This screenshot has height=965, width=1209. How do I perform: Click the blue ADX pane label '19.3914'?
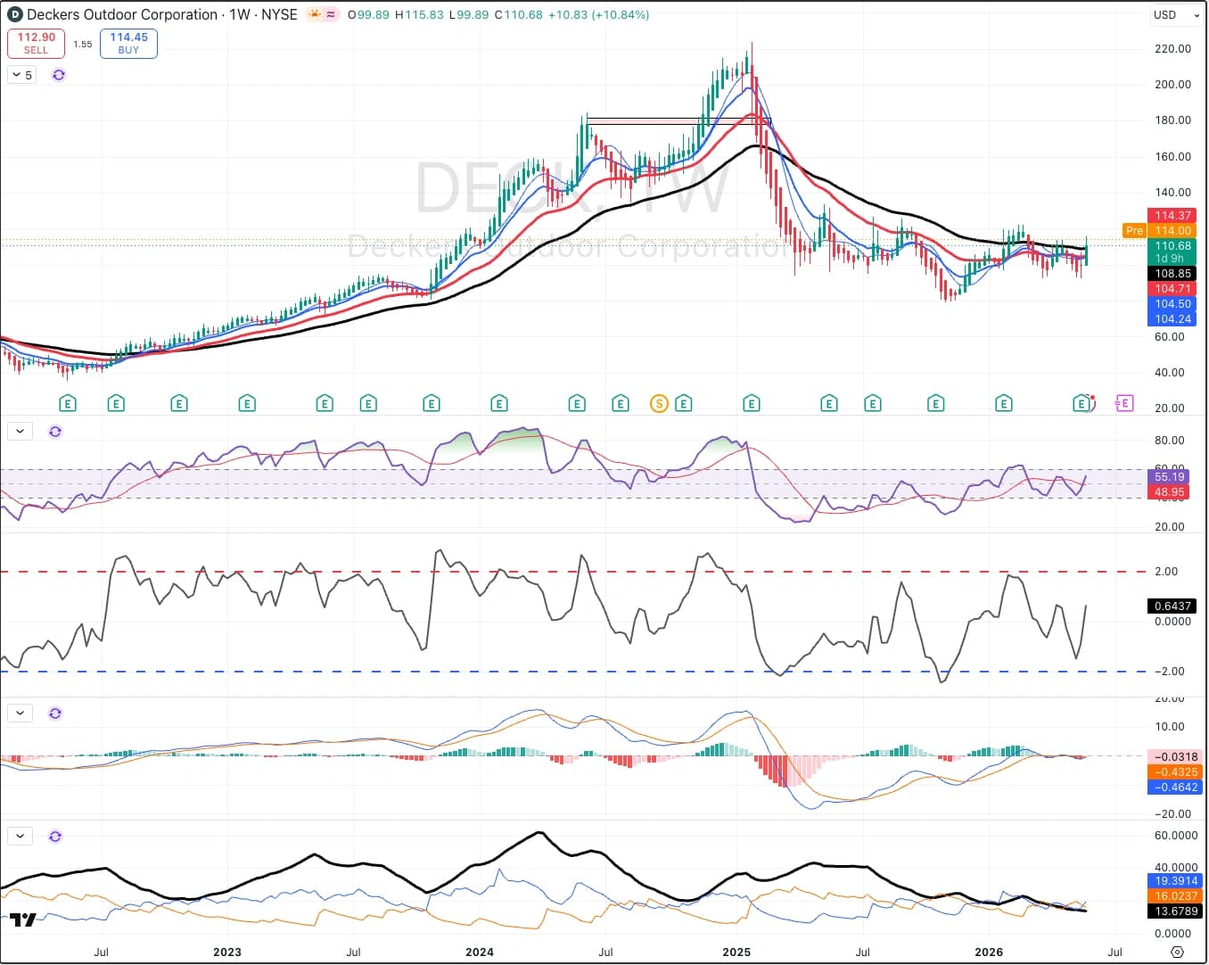1175,881
